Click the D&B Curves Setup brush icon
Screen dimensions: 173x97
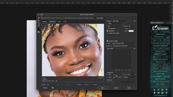pos(168,37)
